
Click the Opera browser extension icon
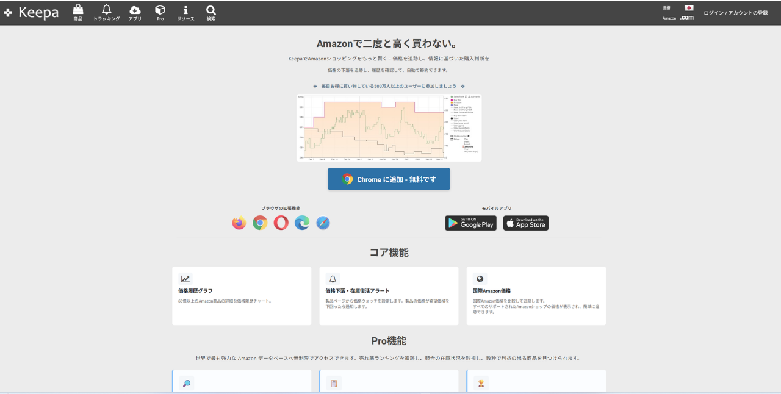[x=281, y=223]
